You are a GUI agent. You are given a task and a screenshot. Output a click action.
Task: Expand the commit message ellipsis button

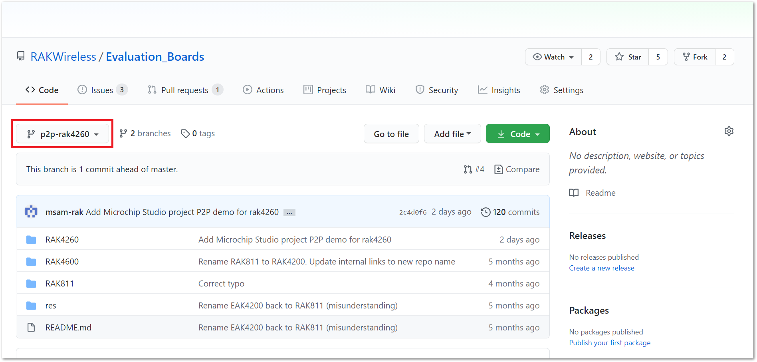289,213
